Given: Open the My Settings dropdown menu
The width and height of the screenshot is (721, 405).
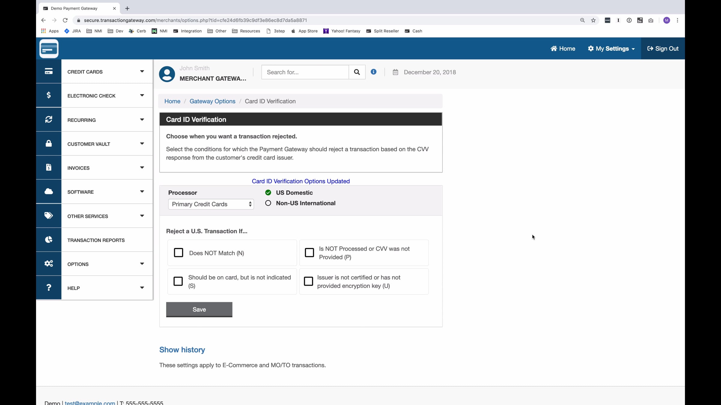Looking at the screenshot, I should coord(611,49).
